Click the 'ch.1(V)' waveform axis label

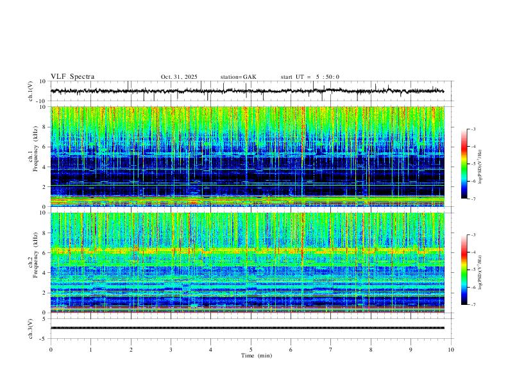tap(31, 91)
